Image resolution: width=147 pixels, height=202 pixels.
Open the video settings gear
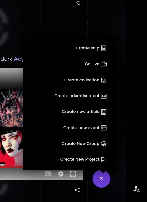[60, 174]
